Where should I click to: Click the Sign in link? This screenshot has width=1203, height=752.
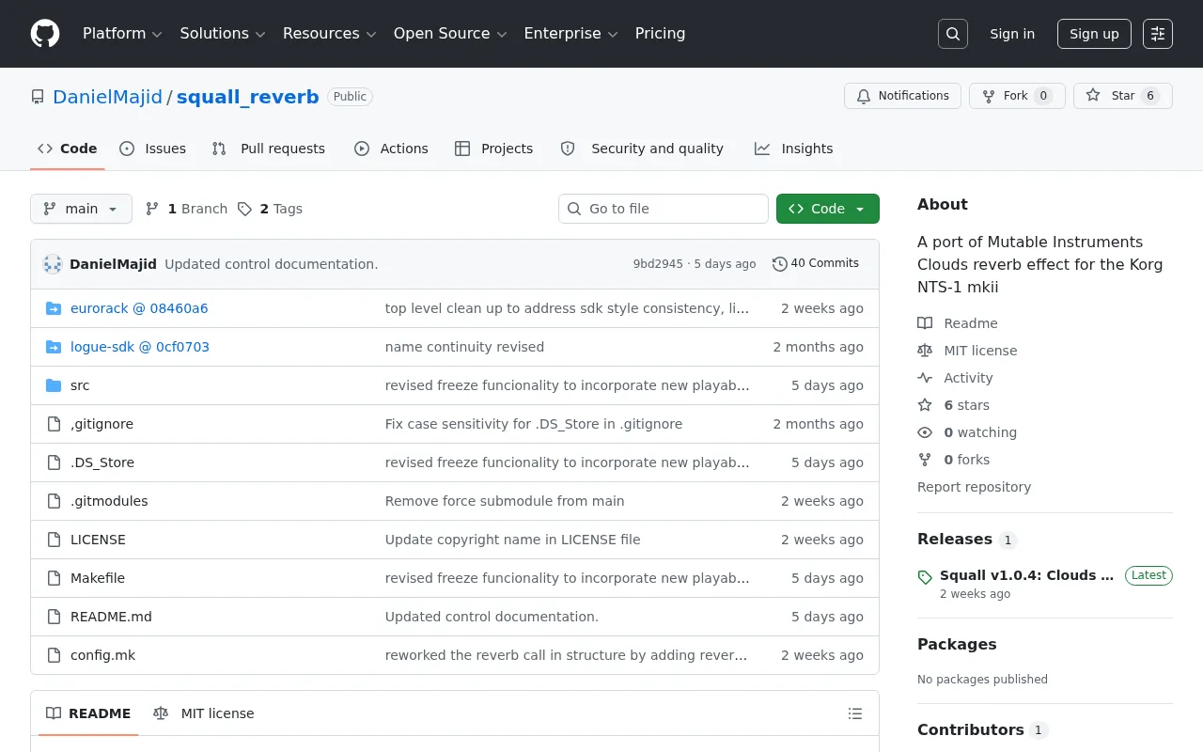click(1012, 34)
